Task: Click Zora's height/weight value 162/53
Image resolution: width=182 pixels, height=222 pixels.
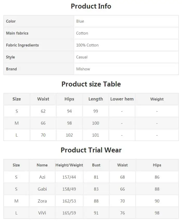Action: coord(69,201)
